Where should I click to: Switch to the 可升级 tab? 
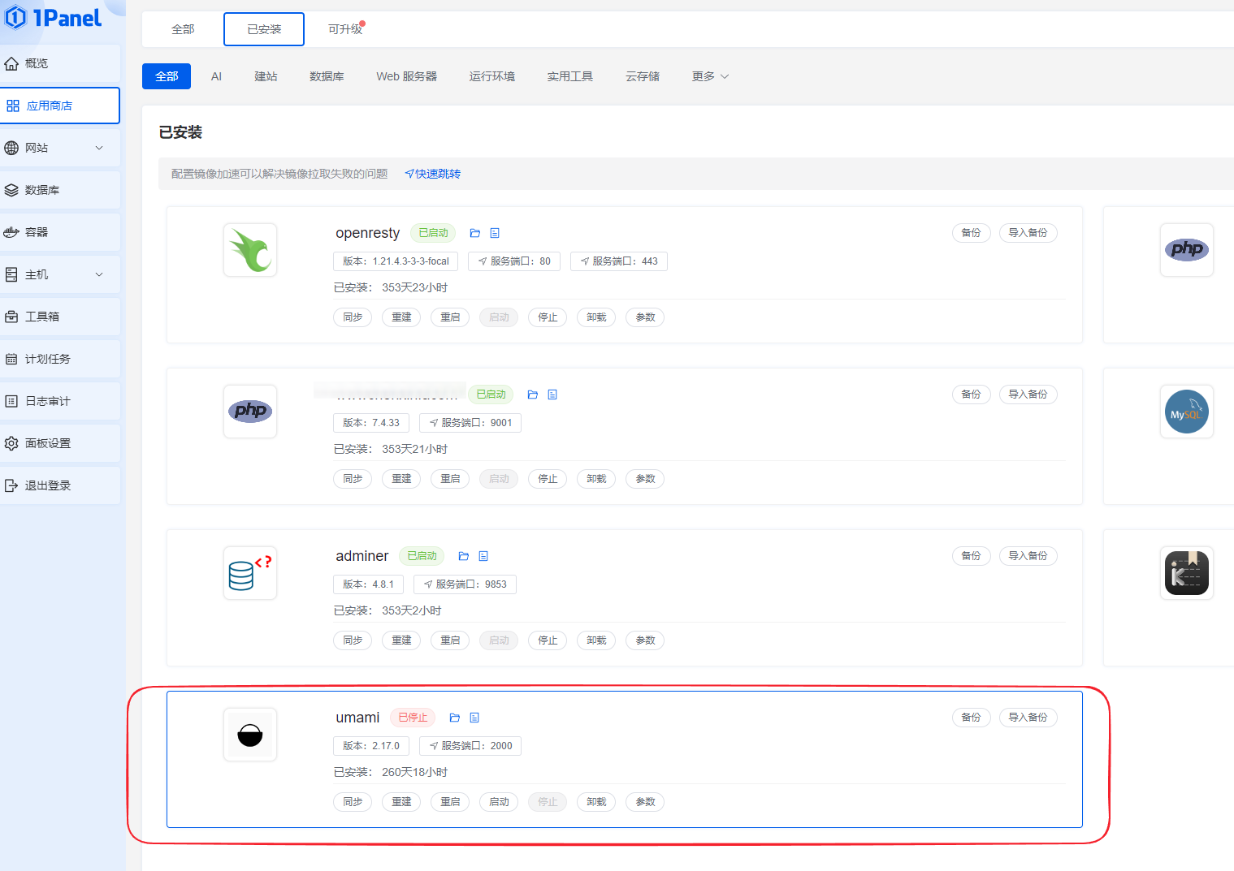pyautogui.click(x=345, y=29)
